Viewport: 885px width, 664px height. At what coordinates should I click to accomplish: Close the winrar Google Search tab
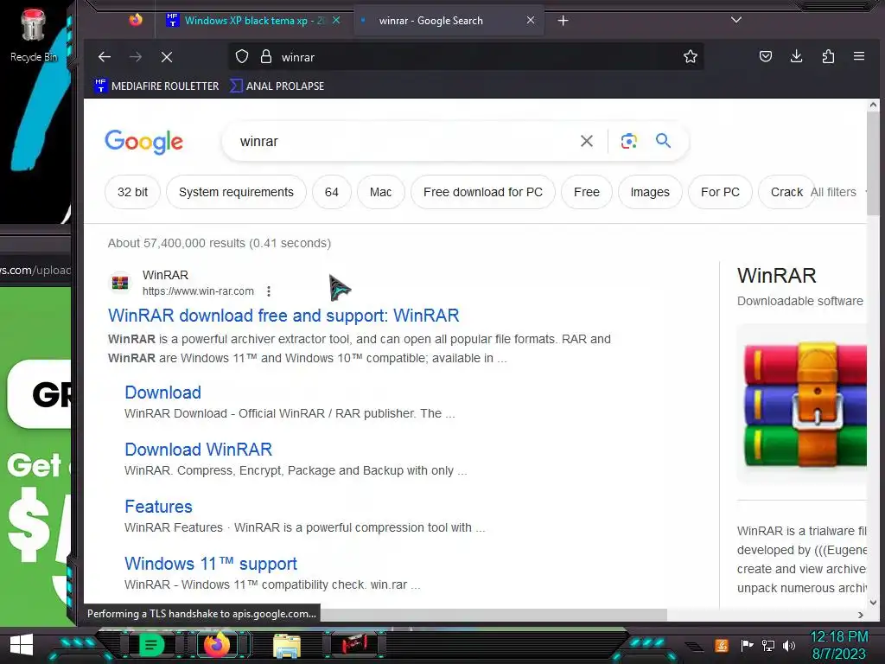tap(531, 21)
